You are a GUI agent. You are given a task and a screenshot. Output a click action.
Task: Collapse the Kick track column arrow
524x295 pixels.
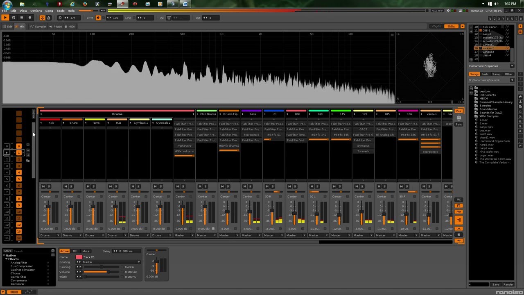pos(41,123)
